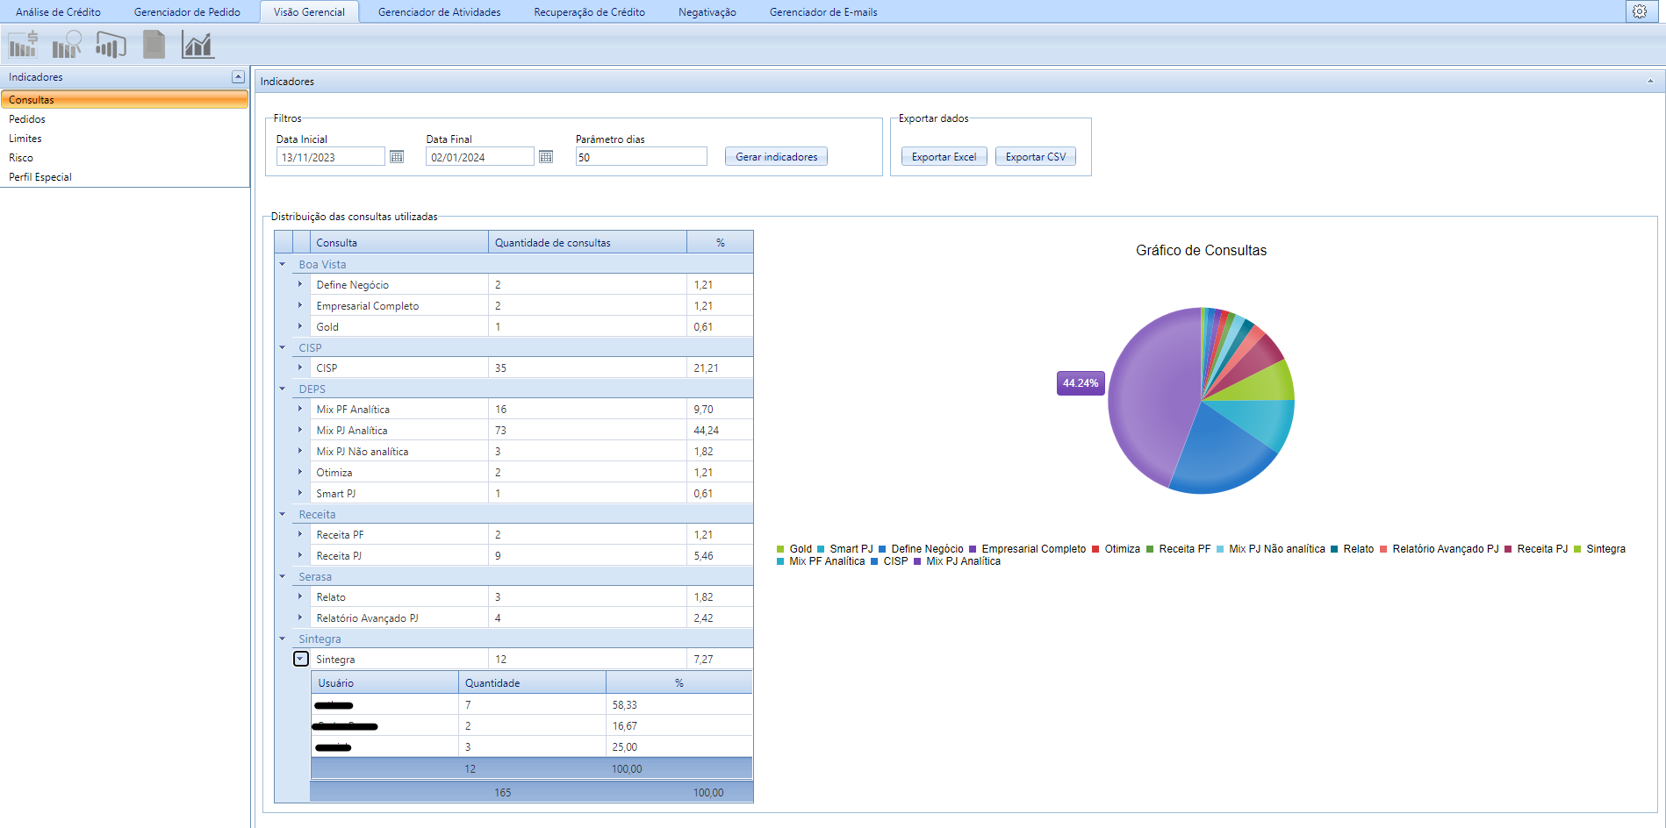Expand the Mix PJ Analítica row
The width and height of the screenshot is (1666, 828).
click(301, 430)
